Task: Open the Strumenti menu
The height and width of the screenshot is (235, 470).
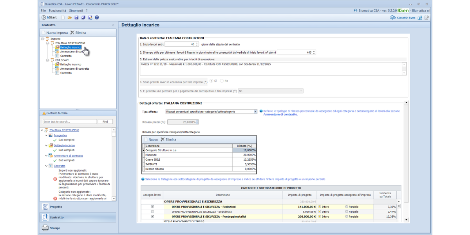Action: (76, 11)
